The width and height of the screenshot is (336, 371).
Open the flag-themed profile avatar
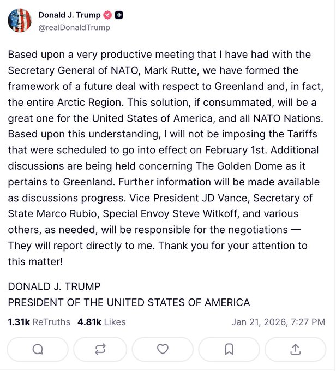click(20, 21)
